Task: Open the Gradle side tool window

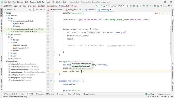Action: pos(173,13)
